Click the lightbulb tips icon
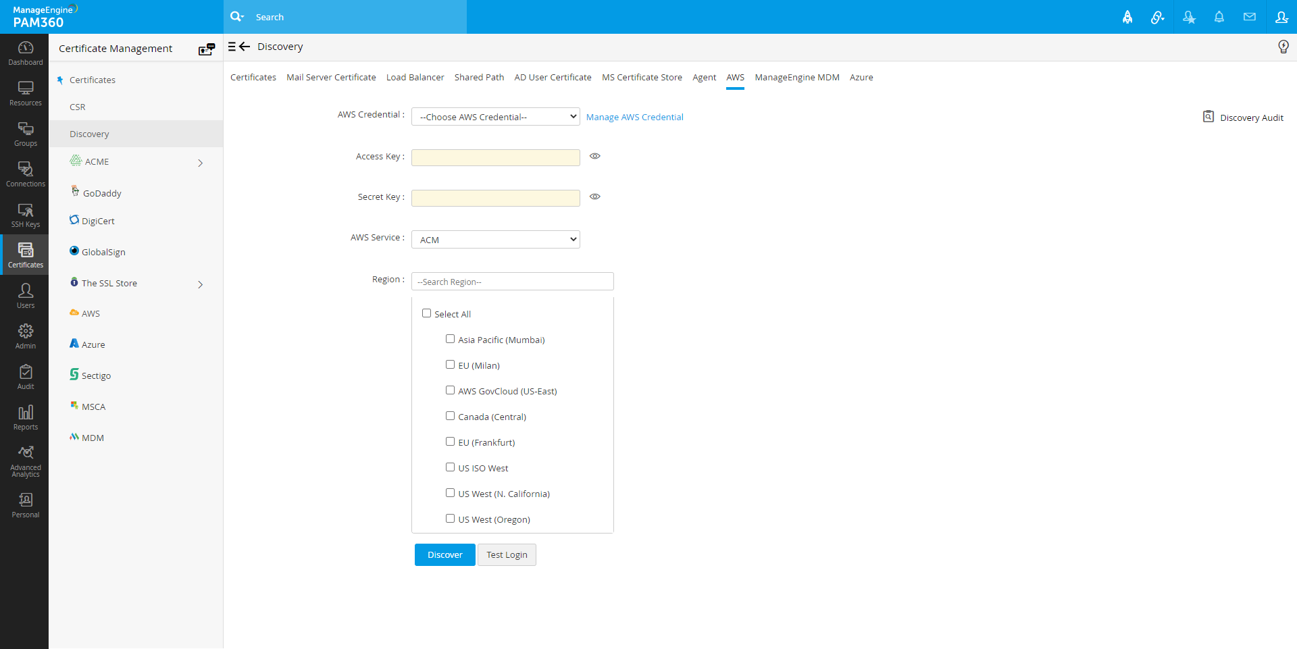This screenshot has width=1297, height=649. coord(1283,47)
